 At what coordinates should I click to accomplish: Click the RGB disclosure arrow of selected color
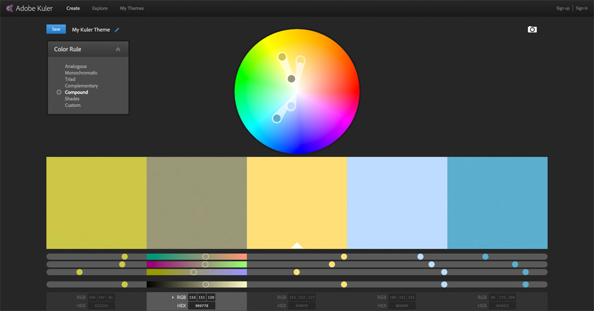pos(173,297)
